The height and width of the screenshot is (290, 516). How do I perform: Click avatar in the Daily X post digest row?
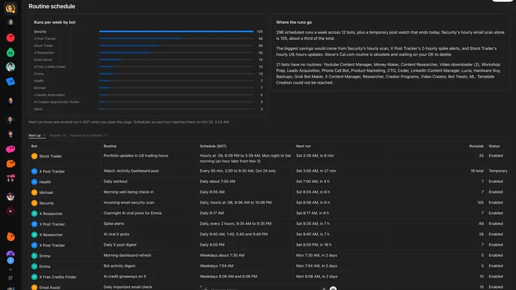click(34, 245)
